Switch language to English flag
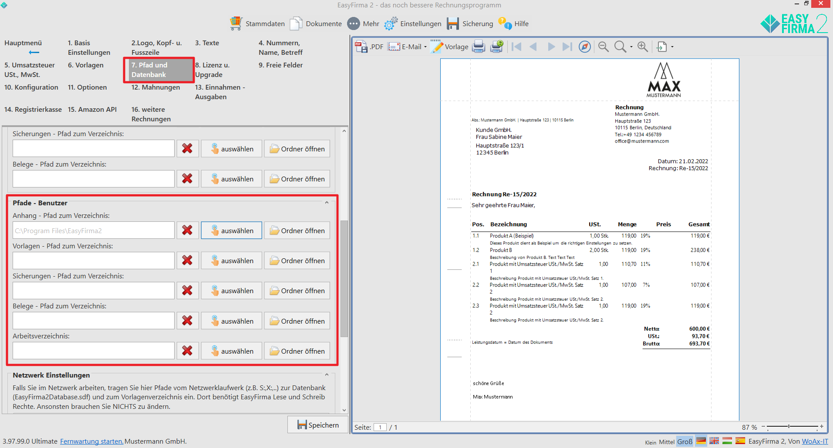833x448 pixels. [714, 441]
